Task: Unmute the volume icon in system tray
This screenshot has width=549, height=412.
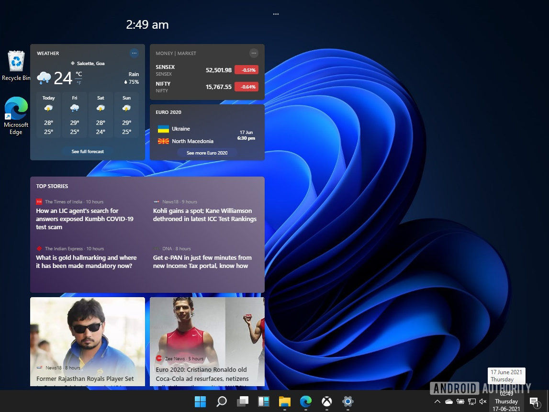Action: [483, 401]
